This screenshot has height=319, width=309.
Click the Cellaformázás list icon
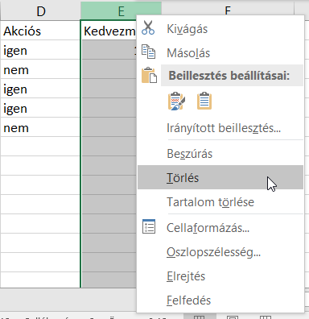(x=149, y=226)
